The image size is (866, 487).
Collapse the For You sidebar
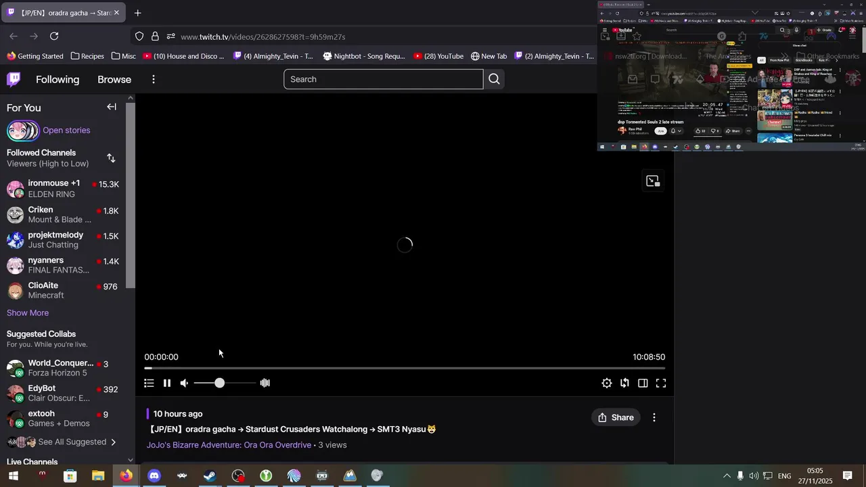click(x=112, y=107)
